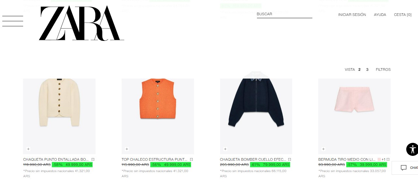Quick-add plus icon on orange vest
418x187 pixels.
click(127, 149)
